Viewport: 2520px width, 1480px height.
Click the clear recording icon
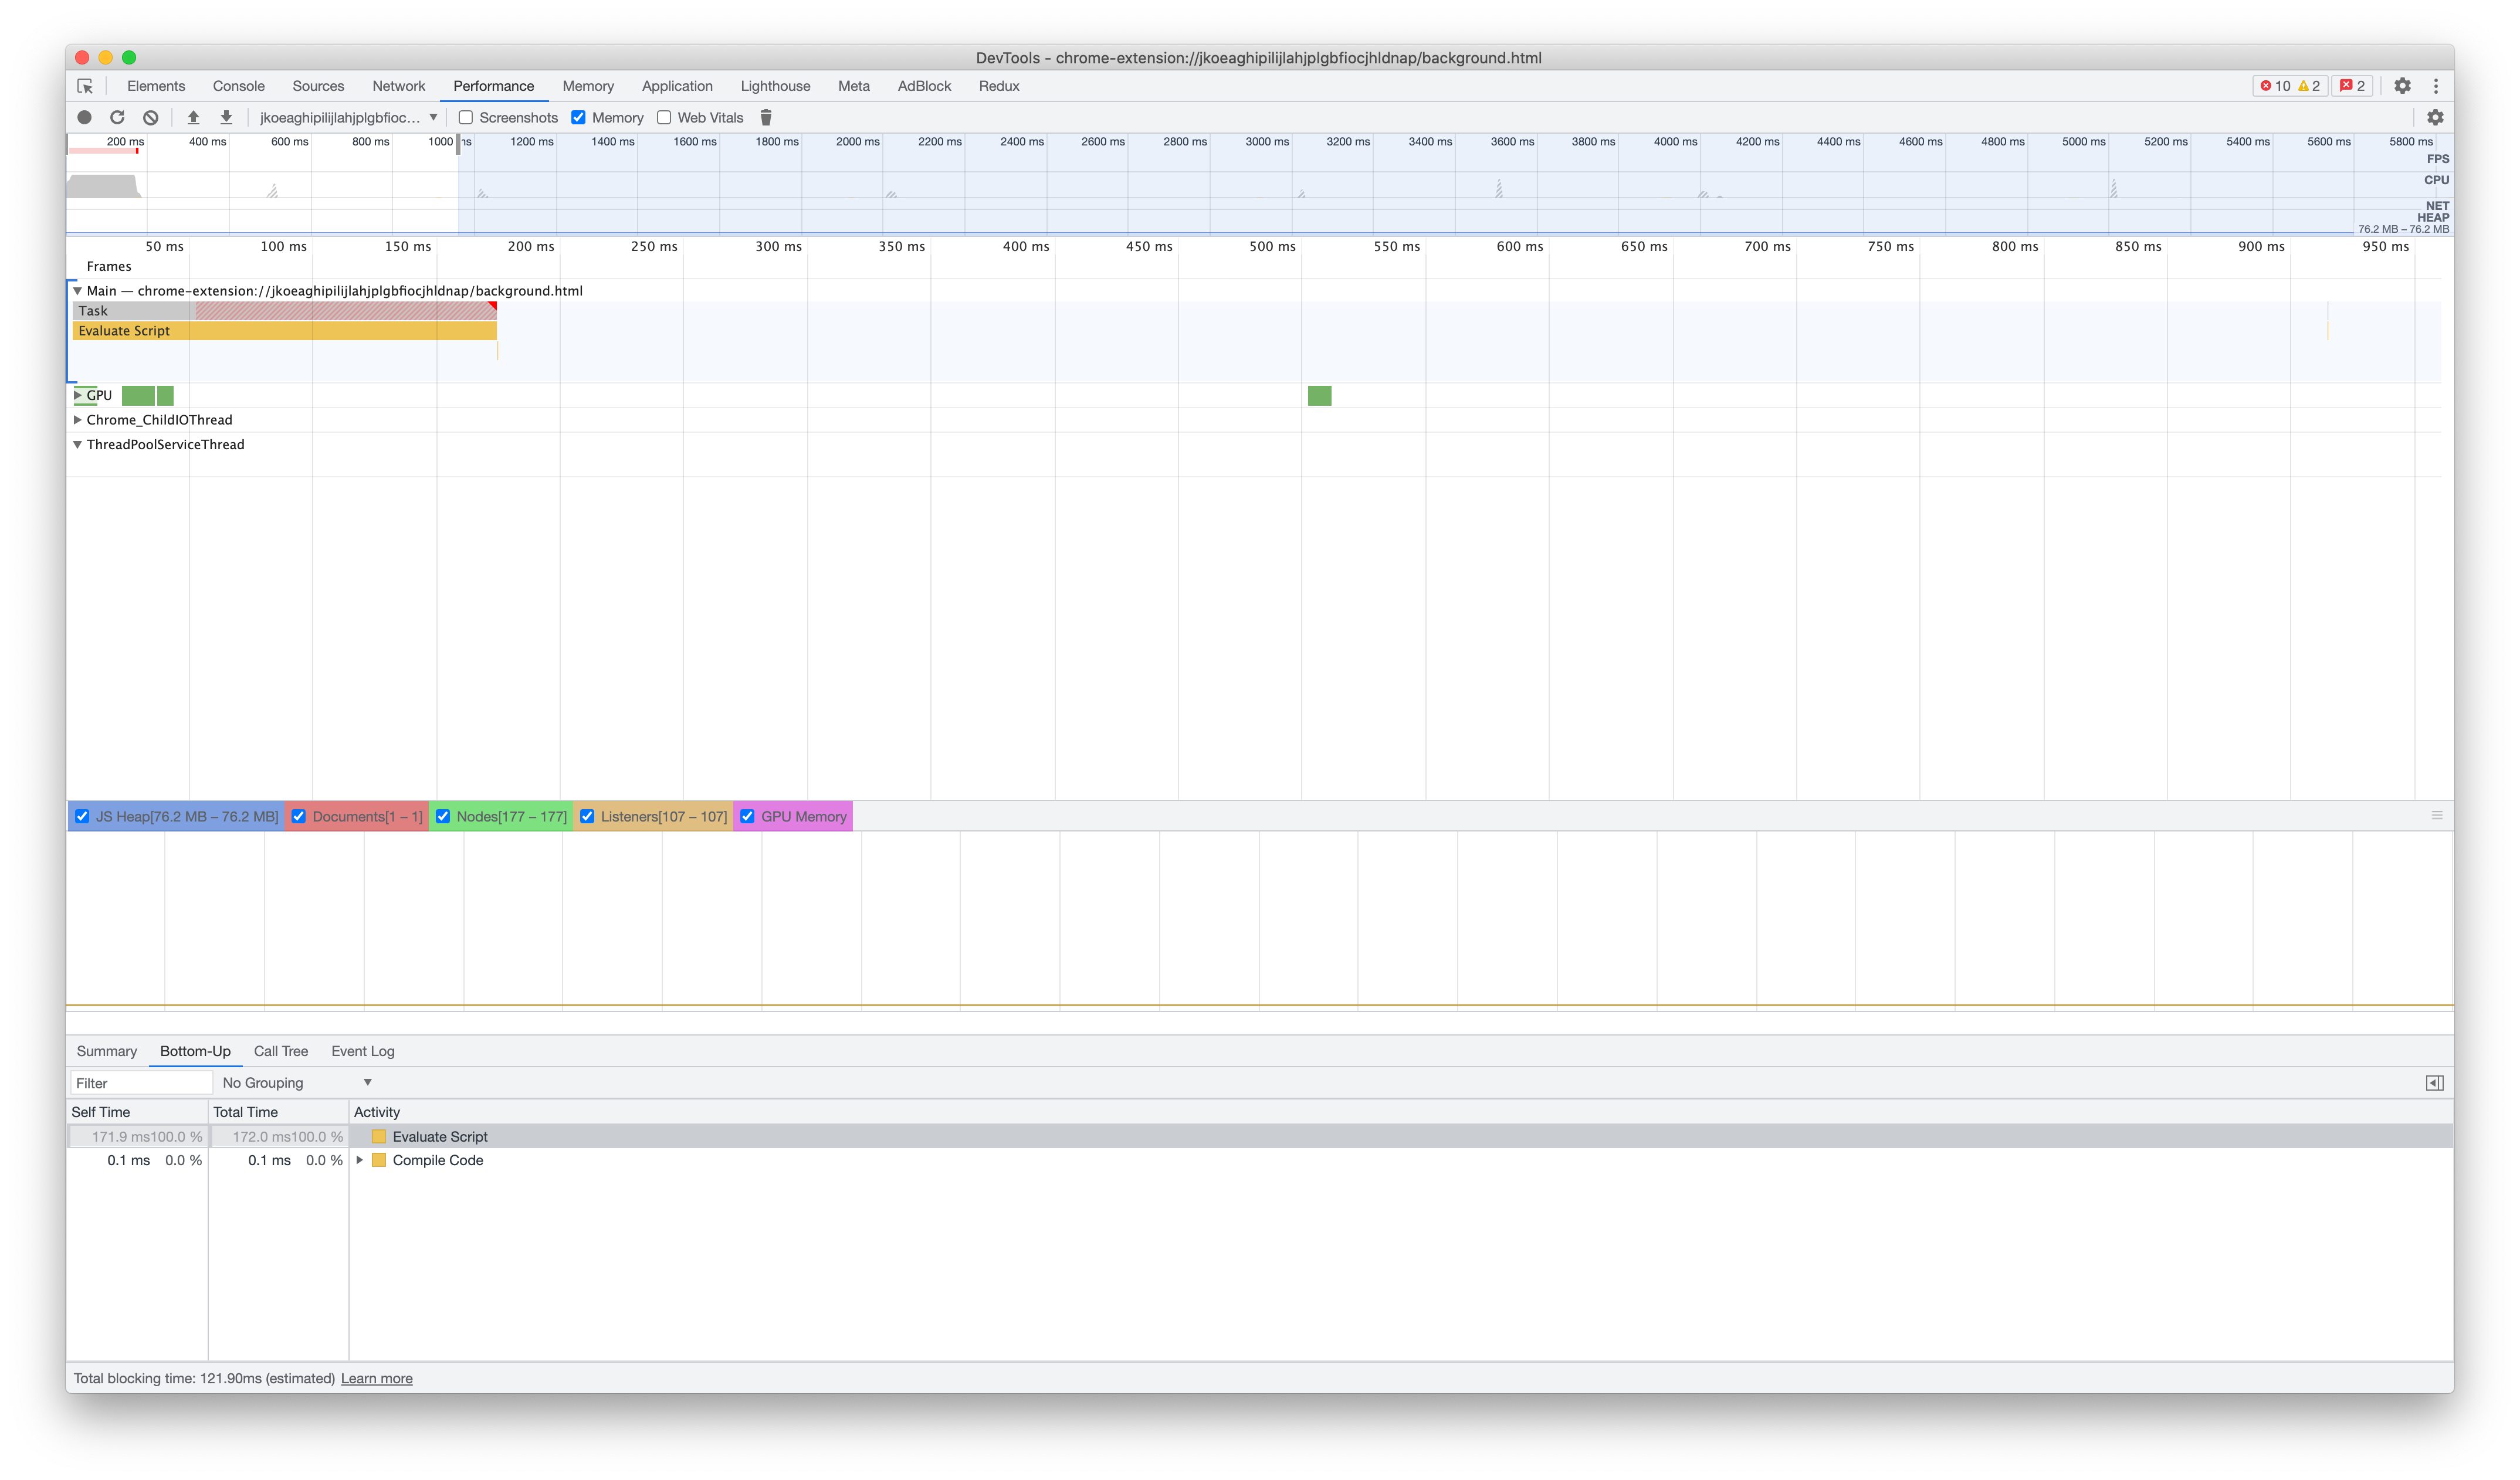pyautogui.click(x=150, y=117)
